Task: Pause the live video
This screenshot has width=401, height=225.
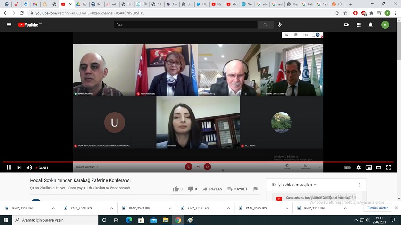Action: pos(8,167)
